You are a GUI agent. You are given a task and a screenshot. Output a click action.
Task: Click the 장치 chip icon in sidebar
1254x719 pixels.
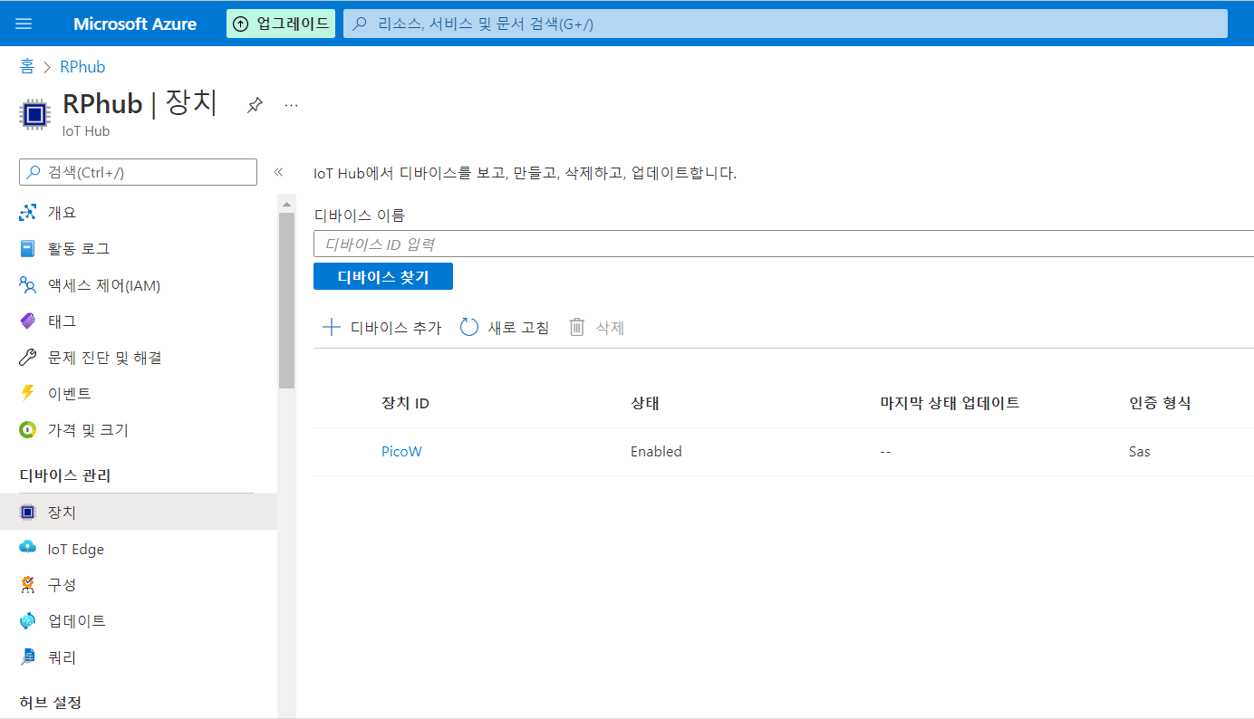pyautogui.click(x=28, y=513)
